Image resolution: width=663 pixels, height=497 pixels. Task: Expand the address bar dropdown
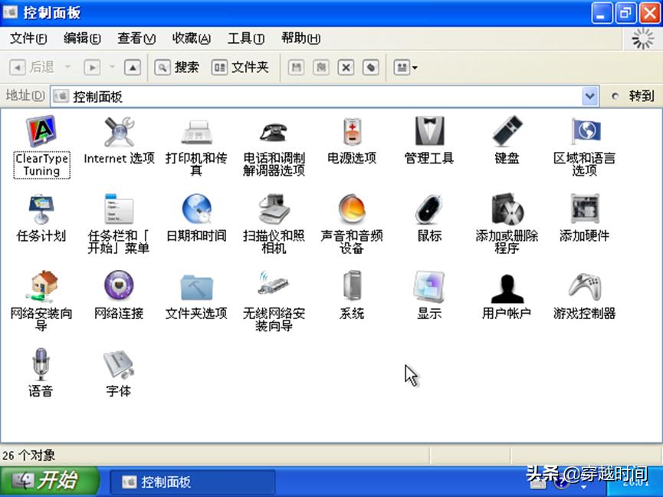[x=590, y=95]
